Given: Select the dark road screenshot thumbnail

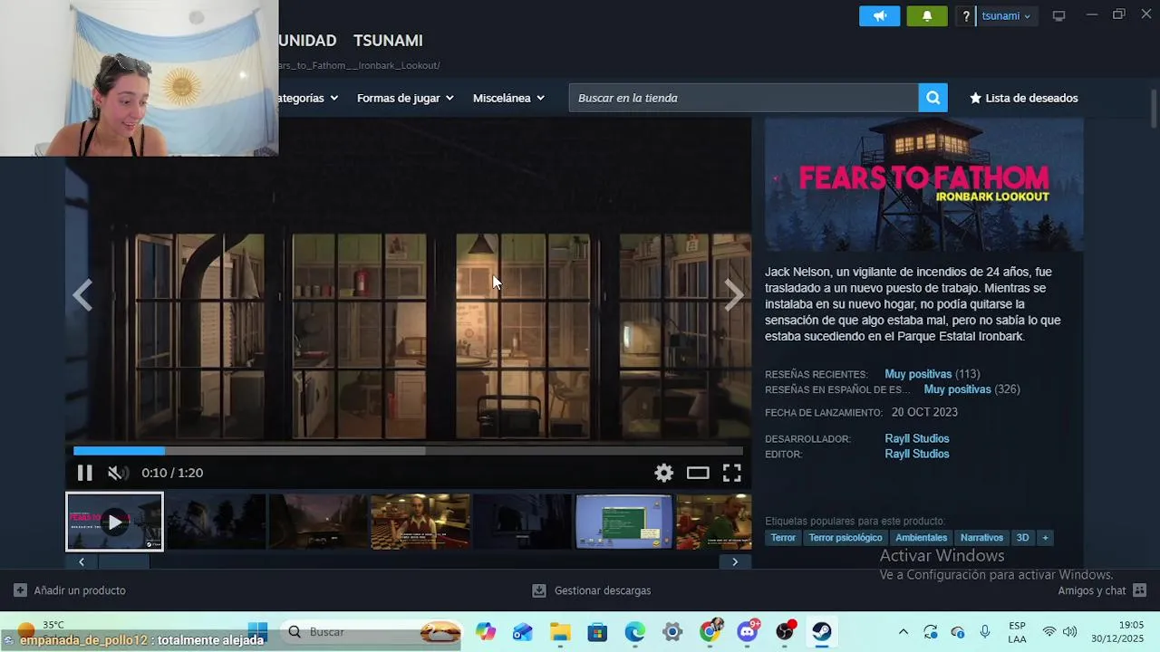Looking at the screenshot, I should click(x=318, y=522).
